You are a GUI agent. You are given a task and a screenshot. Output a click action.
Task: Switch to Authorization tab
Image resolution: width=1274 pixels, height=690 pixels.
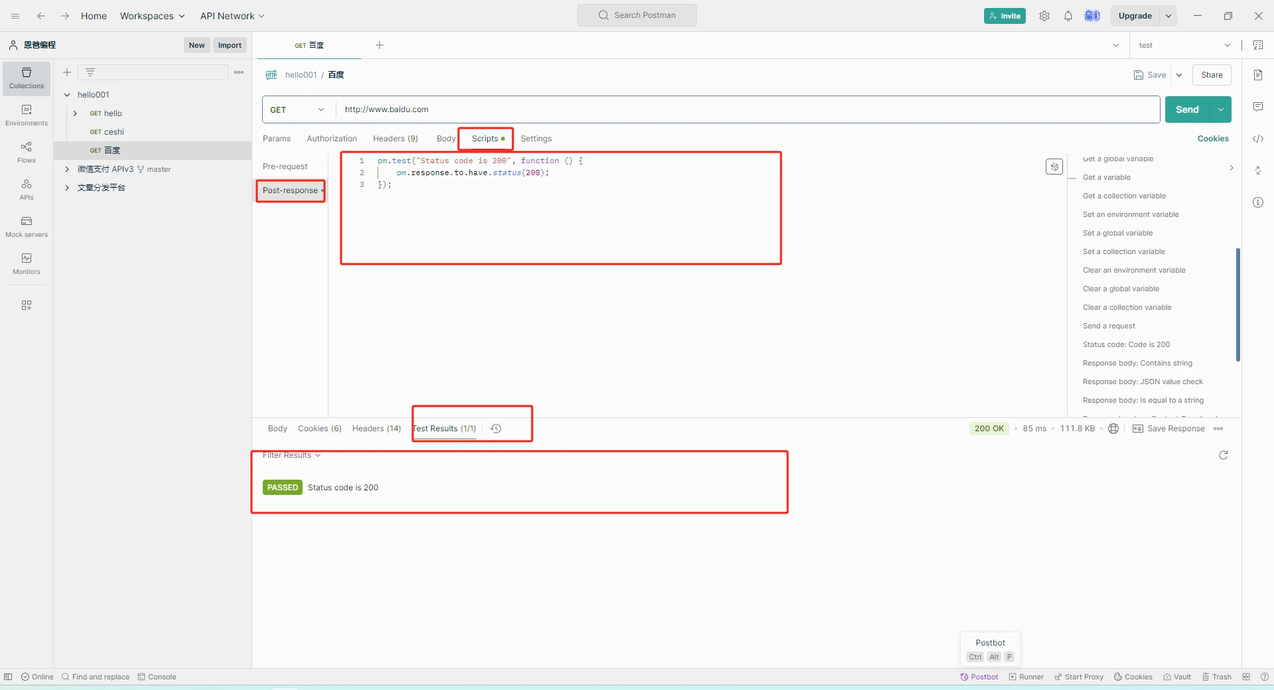[x=332, y=139]
